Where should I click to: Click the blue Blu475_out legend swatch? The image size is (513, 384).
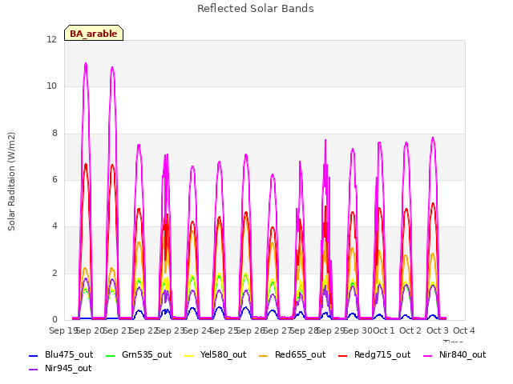[34, 355]
